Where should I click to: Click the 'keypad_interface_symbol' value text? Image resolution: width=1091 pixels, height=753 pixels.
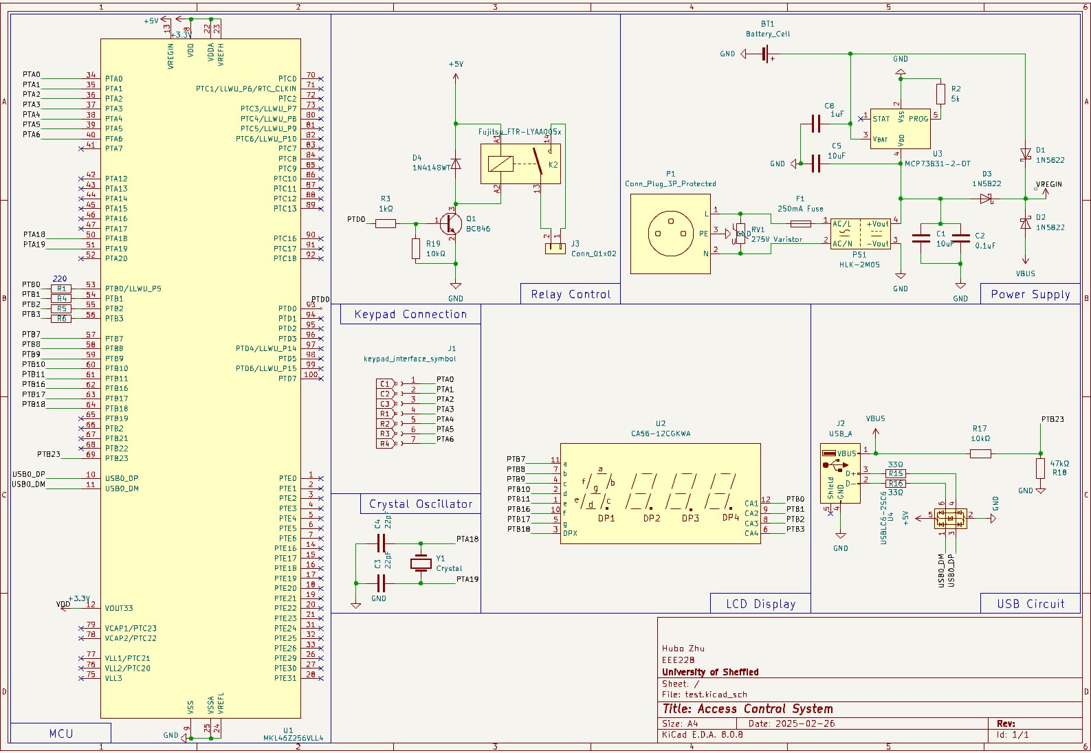pyautogui.click(x=410, y=359)
